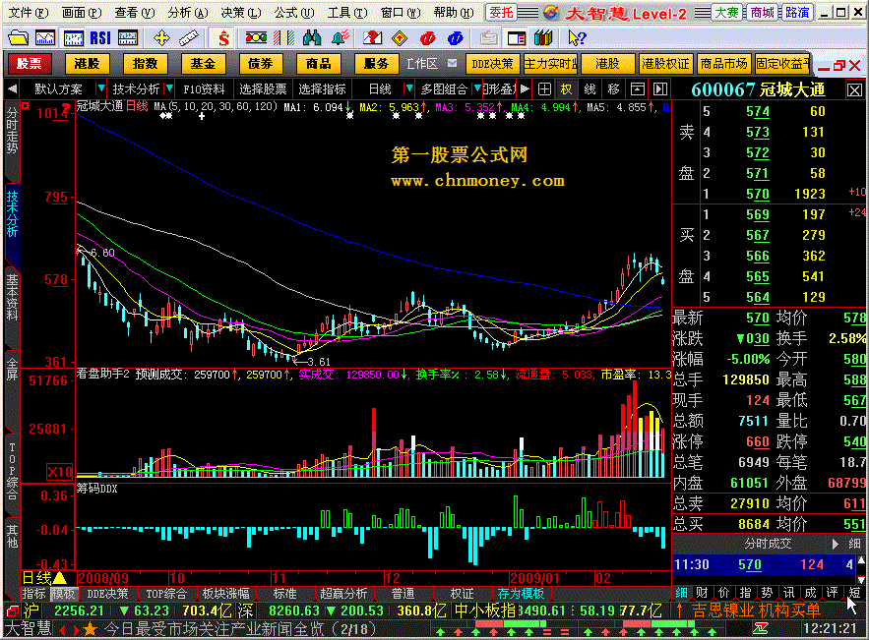Click the 存为模板 save template link

coord(521,594)
